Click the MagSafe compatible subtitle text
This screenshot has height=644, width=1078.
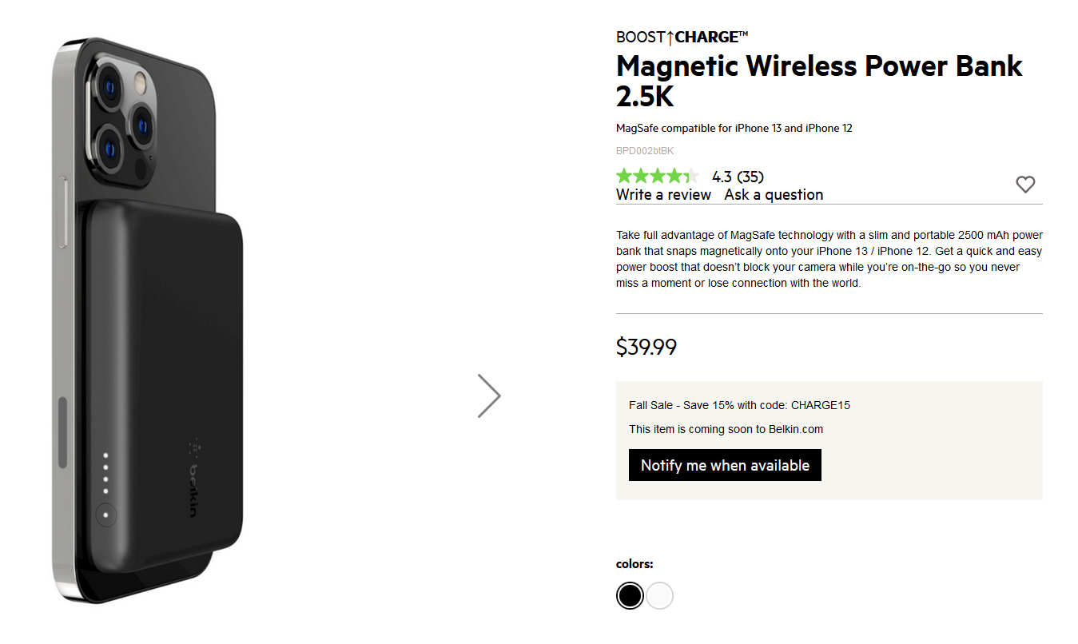point(734,128)
